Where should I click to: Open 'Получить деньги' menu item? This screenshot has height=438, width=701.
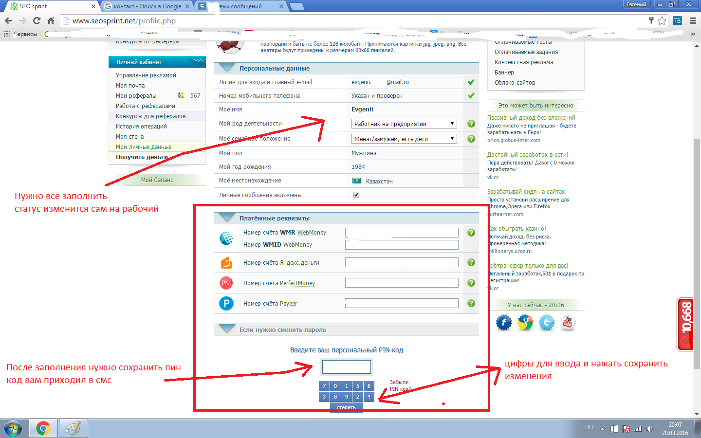[142, 157]
